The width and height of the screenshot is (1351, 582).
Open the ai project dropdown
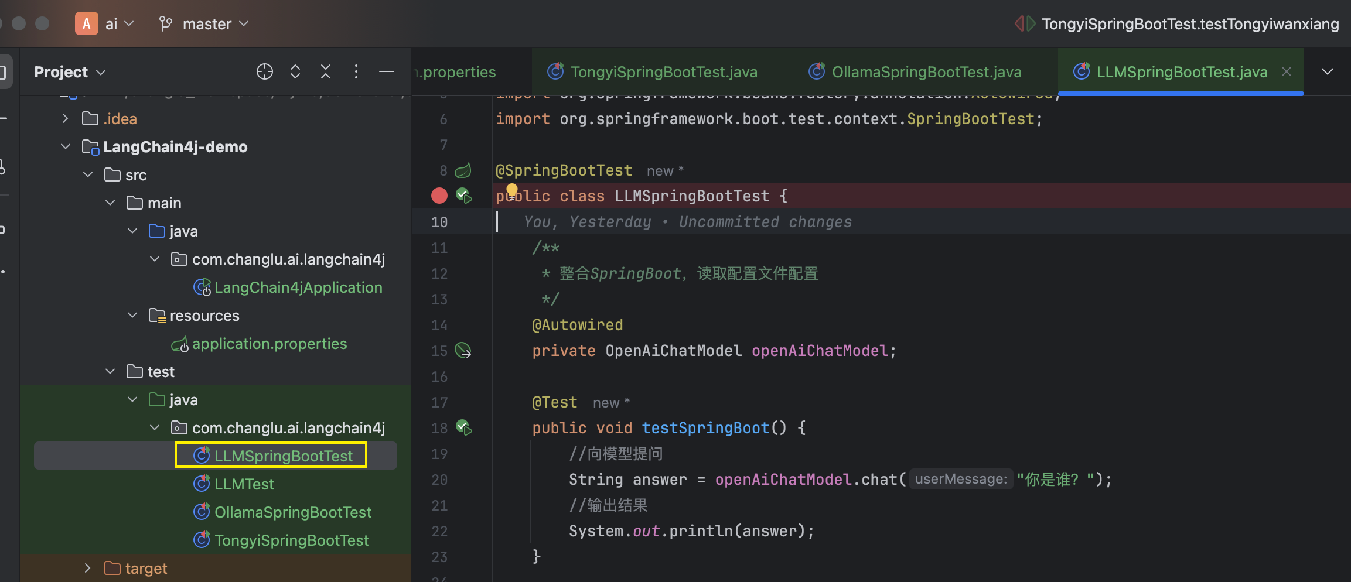pyautogui.click(x=105, y=24)
